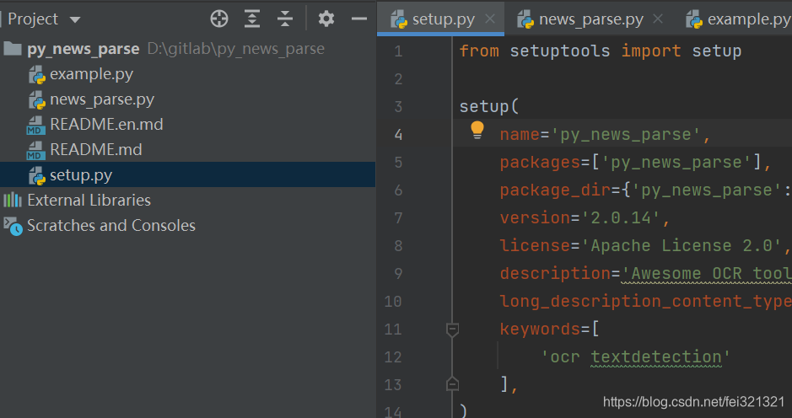This screenshot has height=418, width=792.
Task: Open Project panel settings gear
Action: [x=326, y=19]
